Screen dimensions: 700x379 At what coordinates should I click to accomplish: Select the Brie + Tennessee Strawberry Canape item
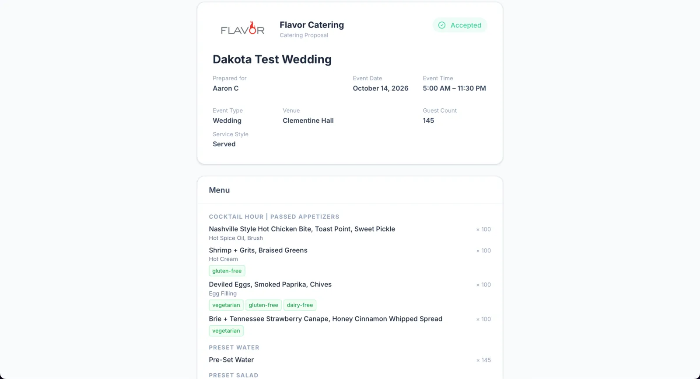point(325,319)
